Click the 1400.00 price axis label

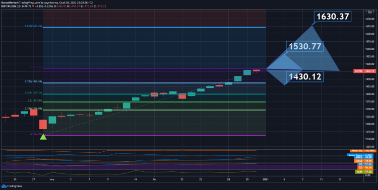(369, 94)
